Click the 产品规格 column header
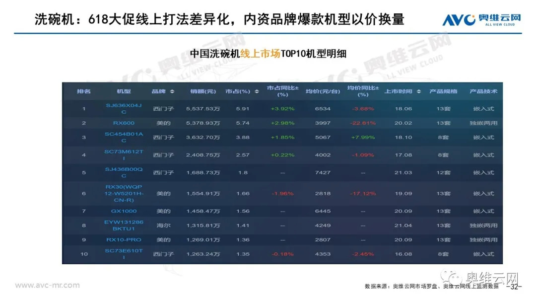Screen dimensions: 536x302 pos(443,91)
